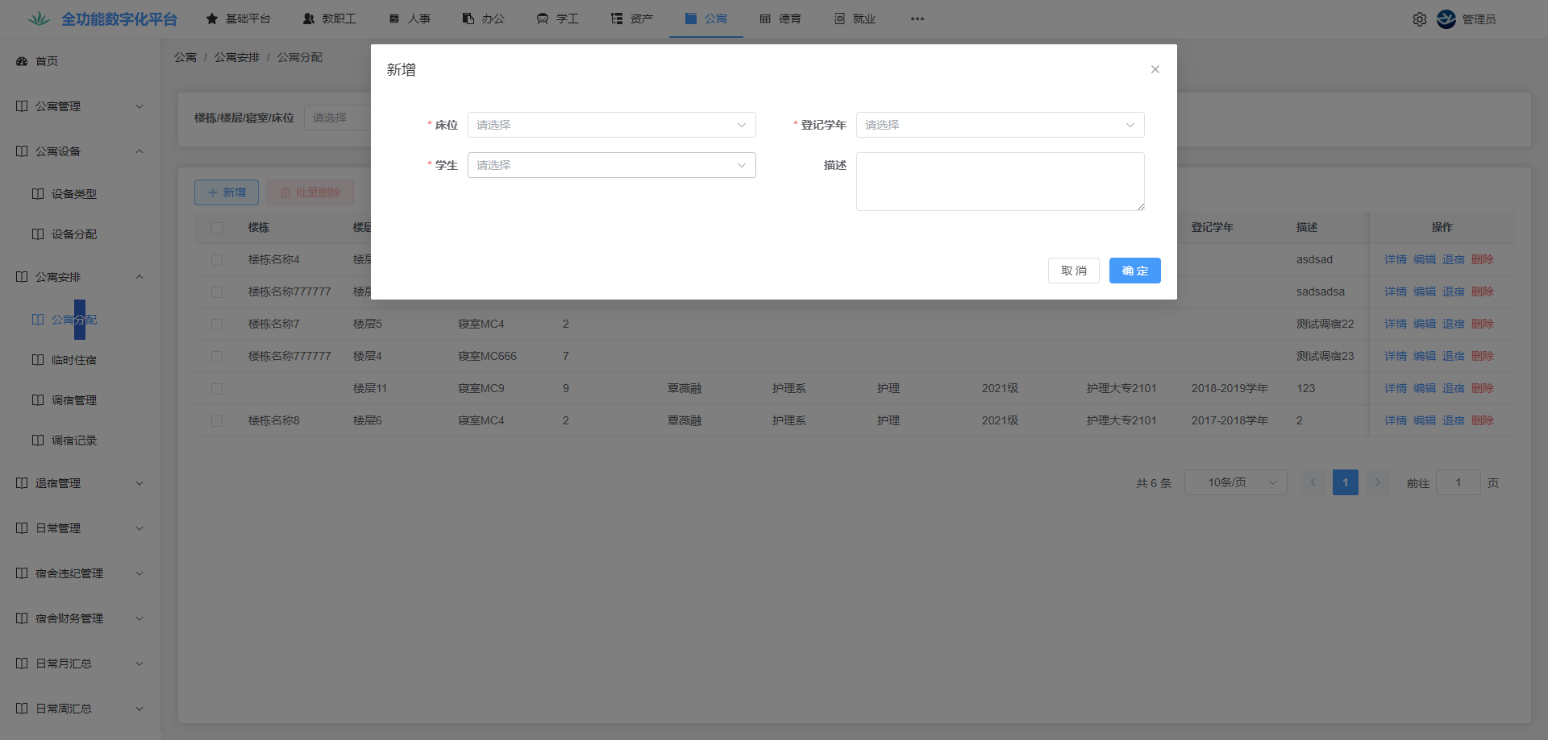Click the platform logo icon
1548x740 pixels.
(x=39, y=19)
